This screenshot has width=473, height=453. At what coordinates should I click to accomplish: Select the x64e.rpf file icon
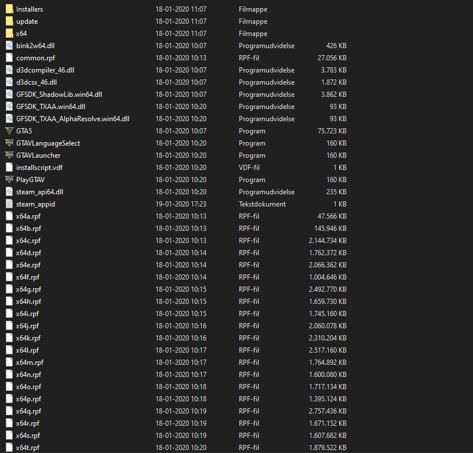click(x=9, y=265)
